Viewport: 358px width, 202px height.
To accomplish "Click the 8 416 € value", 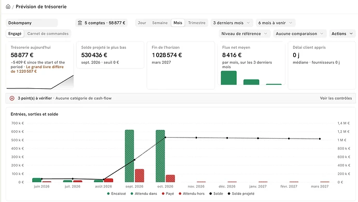I will tap(232, 55).
